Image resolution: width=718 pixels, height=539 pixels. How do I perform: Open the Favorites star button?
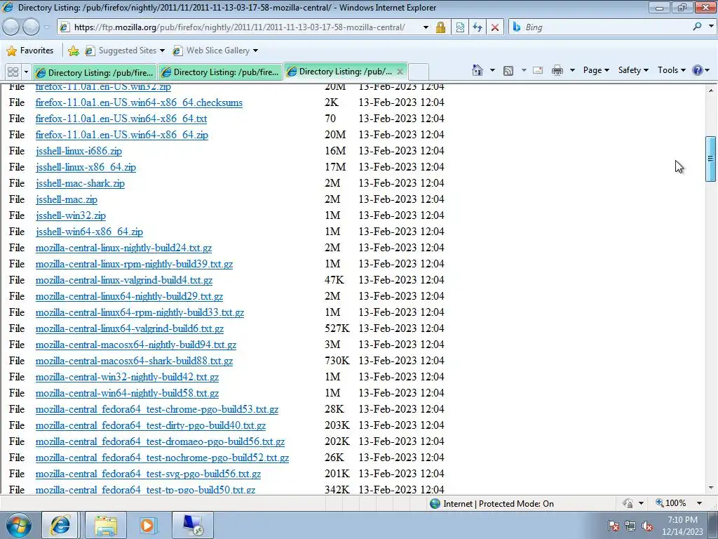[x=31, y=51]
